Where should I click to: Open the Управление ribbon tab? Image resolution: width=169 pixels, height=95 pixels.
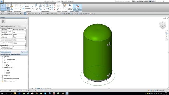pyautogui.click(x=30, y=3)
